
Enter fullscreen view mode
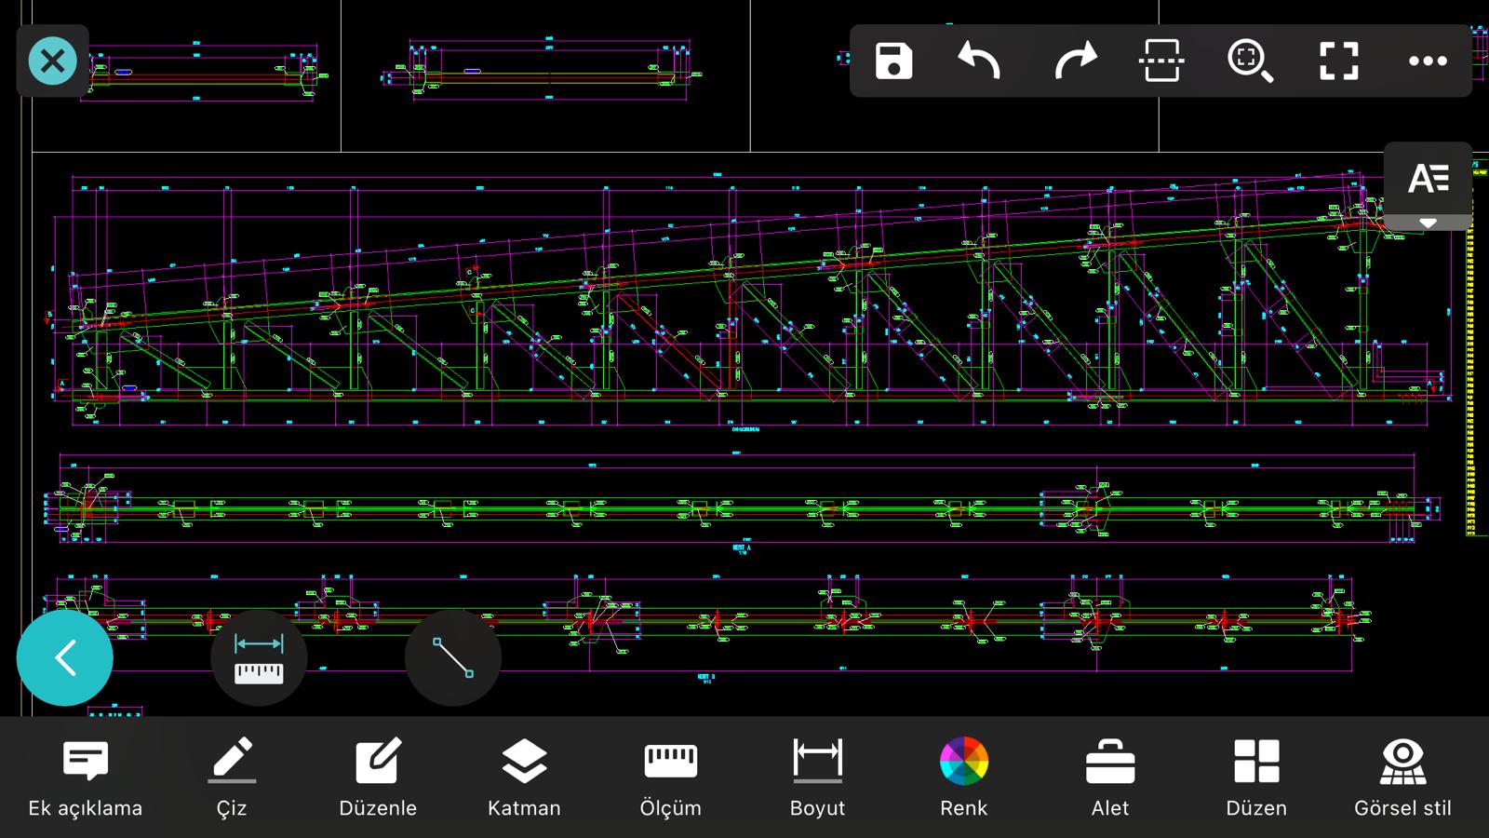[x=1339, y=61]
